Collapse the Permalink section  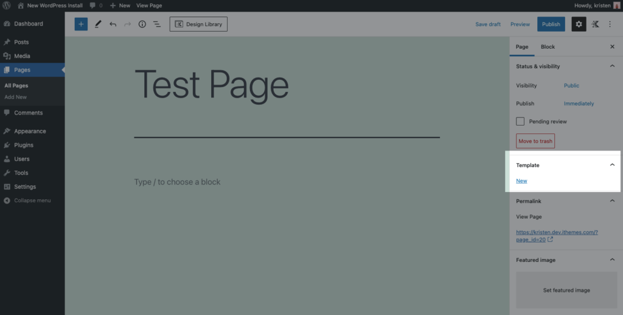[612, 201]
